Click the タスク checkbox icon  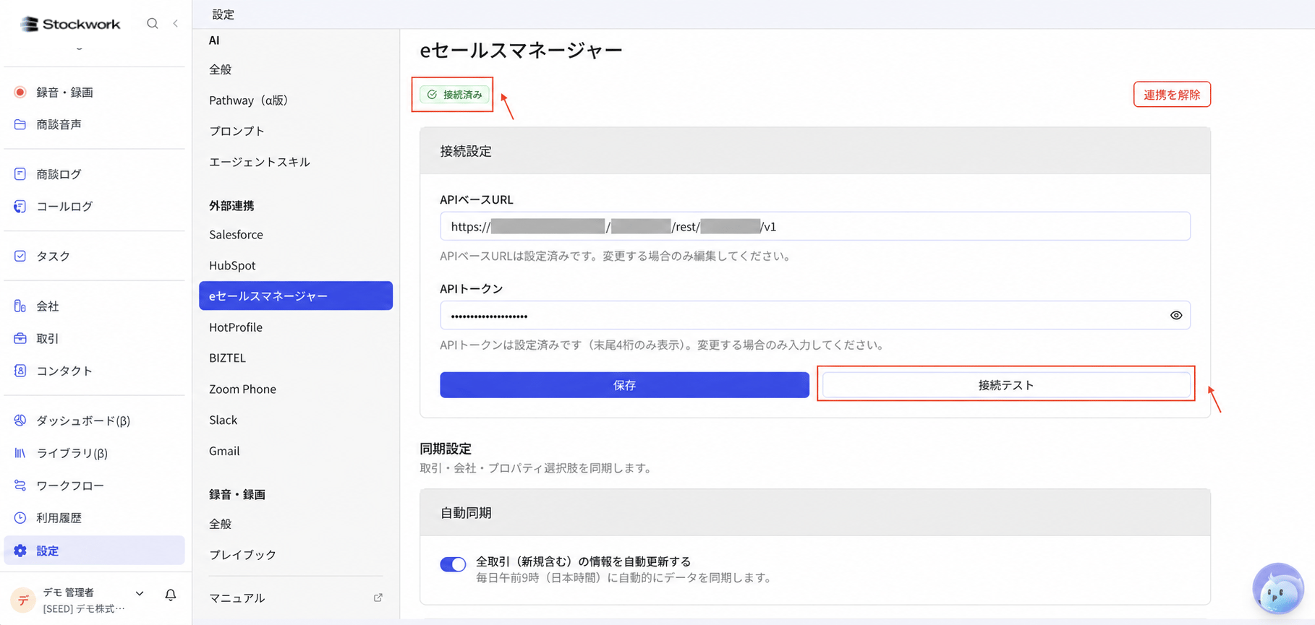20,256
